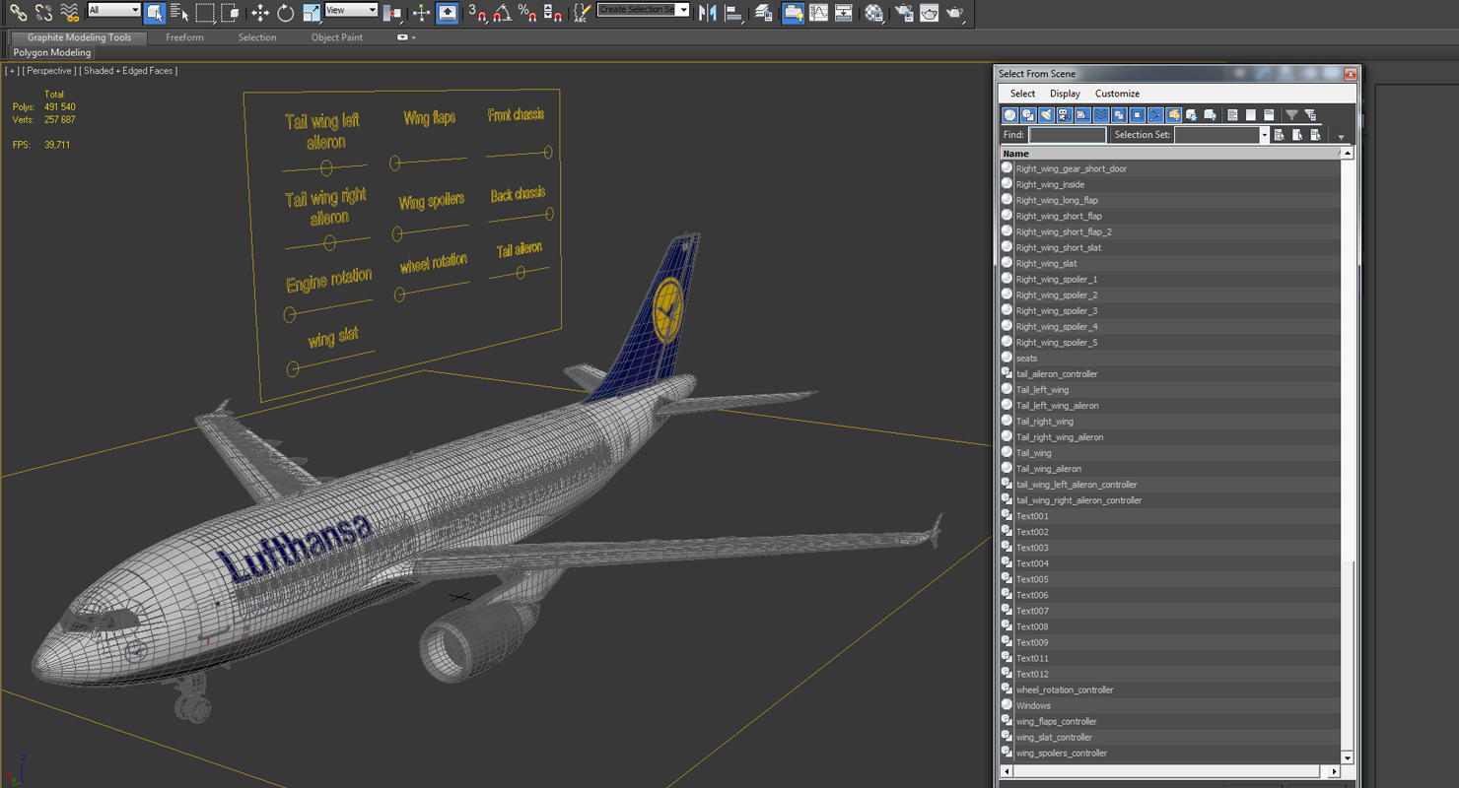The width and height of the screenshot is (1459, 788).
Task: Enable the Select and Manipulate tool
Action: coord(421,13)
